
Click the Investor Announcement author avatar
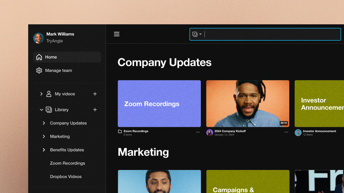tap(298, 133)
